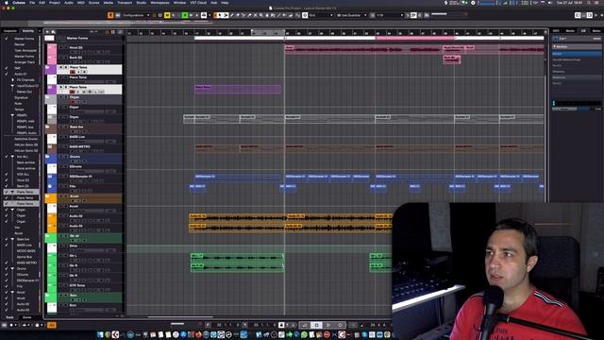Image resolution: width=604 pixels, height=340 pixels.
Task: Open the Grid snap type dropdown
Action: tap(321, 15)
